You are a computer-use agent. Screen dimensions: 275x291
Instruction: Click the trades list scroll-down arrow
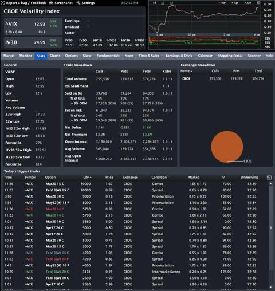(x=270, y=288)
